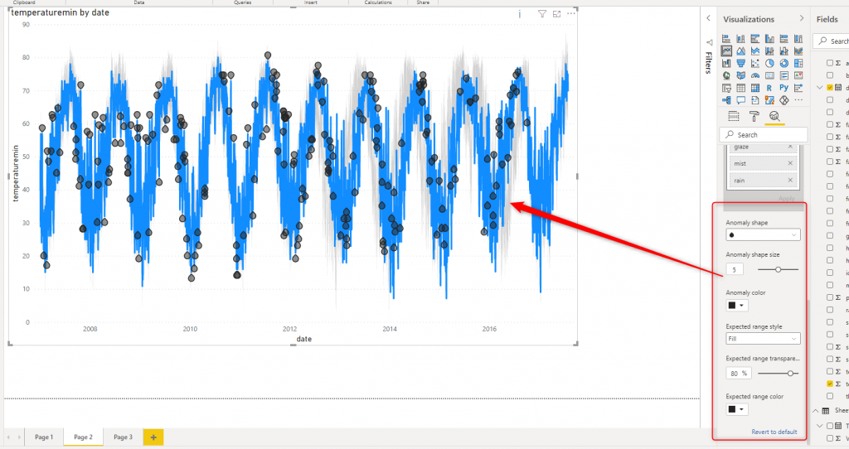Click the Search box in Visualizations pane
849x449 pixels.
[763, 134]
